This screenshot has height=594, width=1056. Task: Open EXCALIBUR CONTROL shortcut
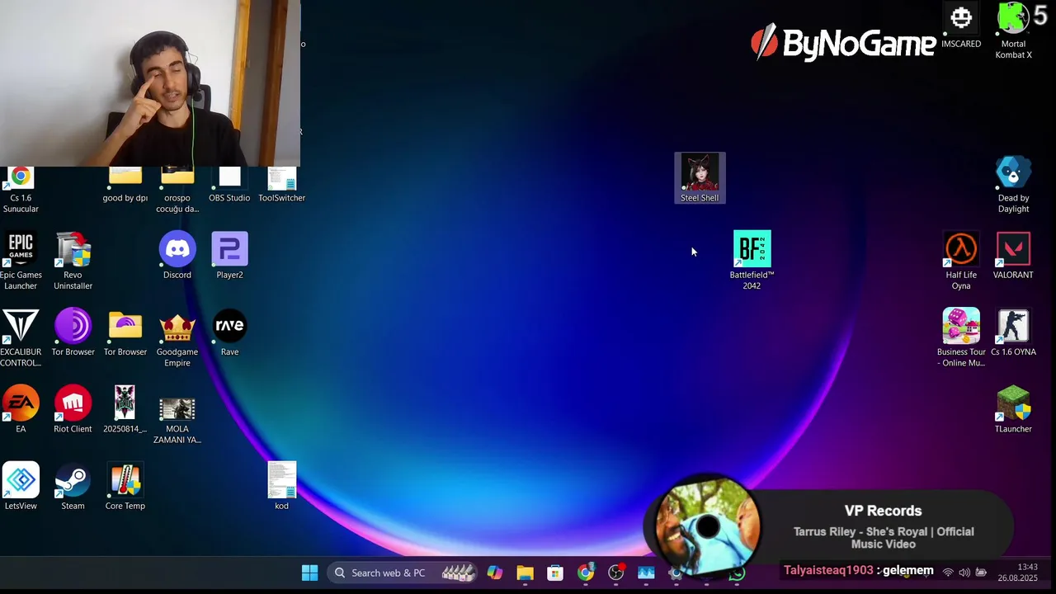pos(21,337)
